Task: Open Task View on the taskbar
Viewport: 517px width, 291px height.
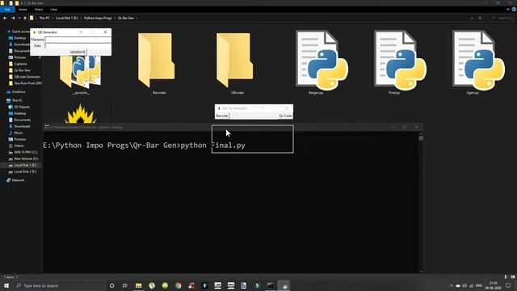Action: (125, 285)
